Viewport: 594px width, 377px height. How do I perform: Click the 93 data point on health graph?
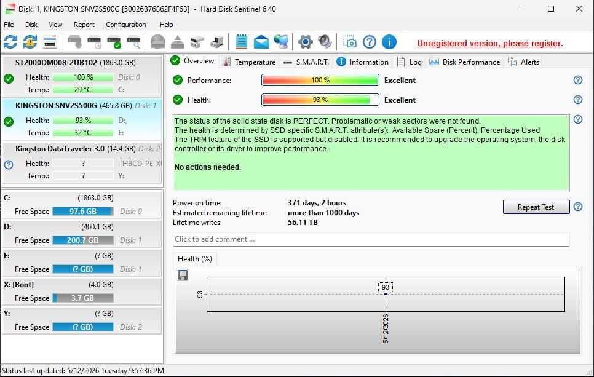(386, 294)
